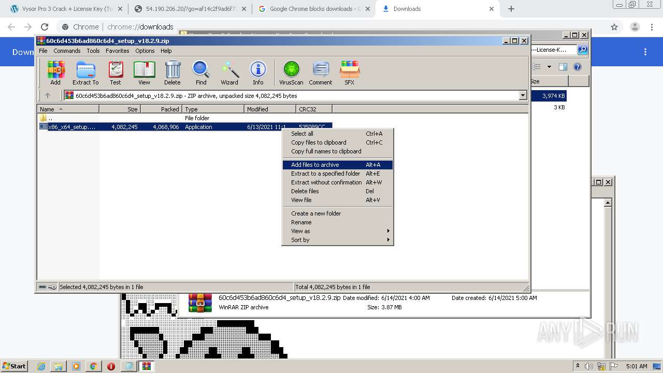Choose Create a new folder
663x373 pixels.
click(x=338, y=213)
